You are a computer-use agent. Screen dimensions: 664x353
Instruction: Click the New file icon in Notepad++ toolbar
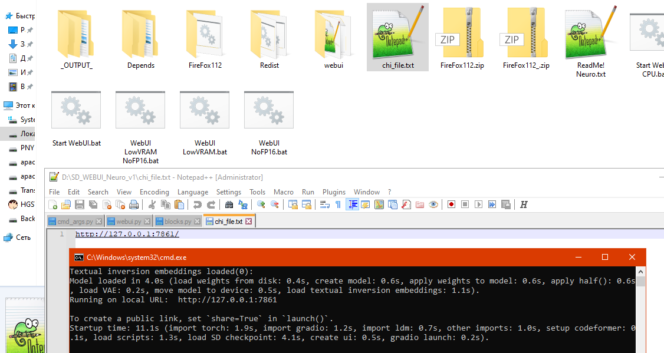pyautogui.click(x=53, y=205)
